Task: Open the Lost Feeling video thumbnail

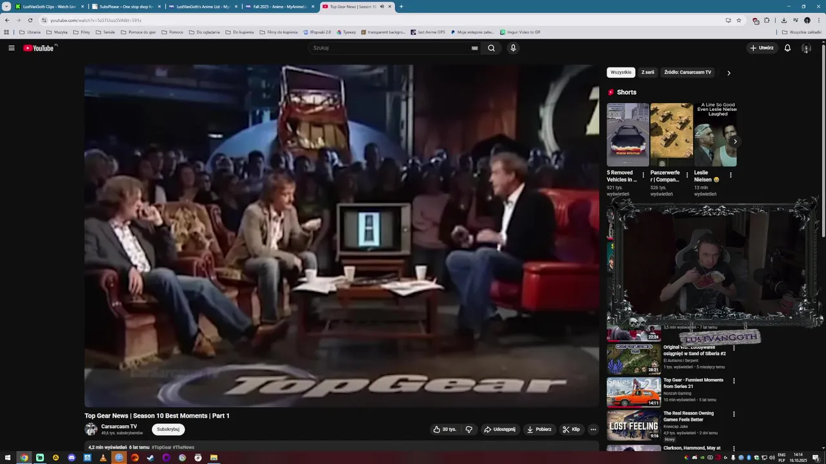Action: [634, 425]
